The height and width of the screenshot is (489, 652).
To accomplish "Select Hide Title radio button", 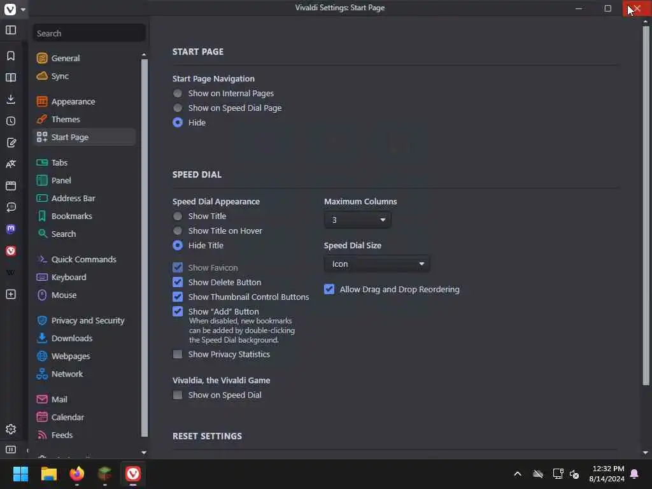I will (178, 245).
